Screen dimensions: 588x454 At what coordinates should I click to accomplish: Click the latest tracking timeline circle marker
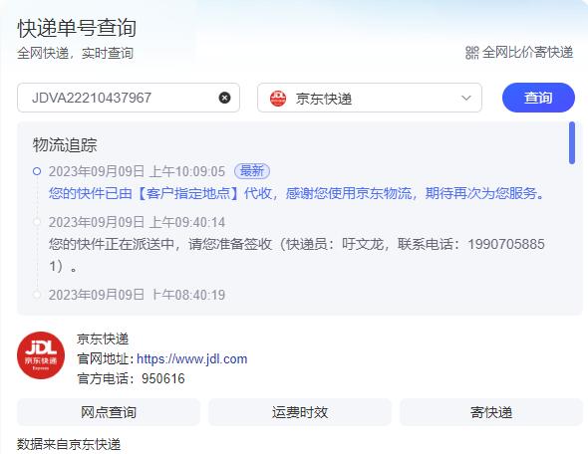point(37,171)
